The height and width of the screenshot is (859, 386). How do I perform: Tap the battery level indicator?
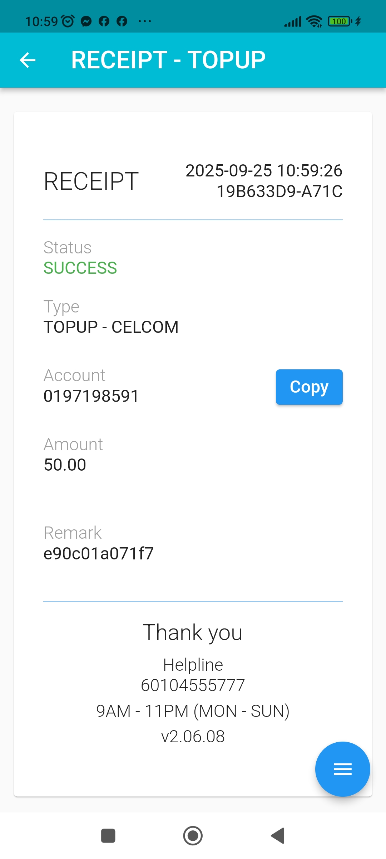pyautogui.click(x=340, y=21)
